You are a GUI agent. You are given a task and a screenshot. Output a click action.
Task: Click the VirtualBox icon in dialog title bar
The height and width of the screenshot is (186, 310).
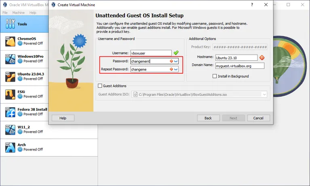click(x=53, y=5)
